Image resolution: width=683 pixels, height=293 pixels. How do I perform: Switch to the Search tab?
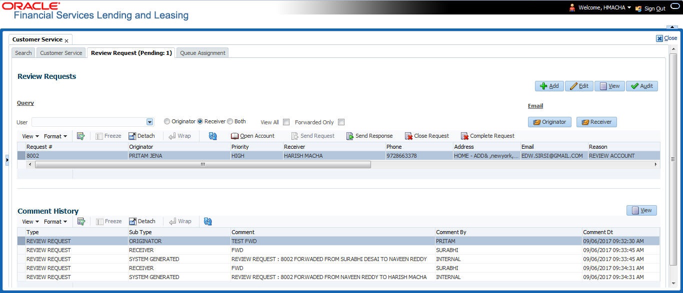(23, 52)
